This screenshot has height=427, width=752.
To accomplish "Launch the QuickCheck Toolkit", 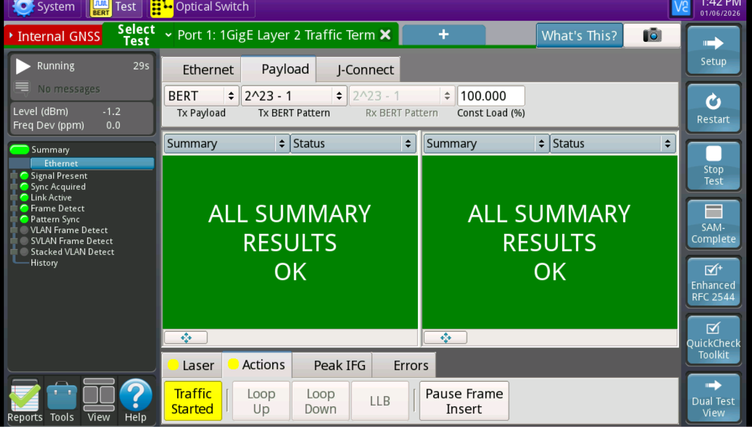I will 713,340.
